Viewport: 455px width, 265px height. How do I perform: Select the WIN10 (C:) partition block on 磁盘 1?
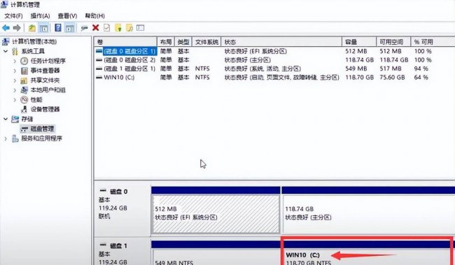tap(368, 253)
